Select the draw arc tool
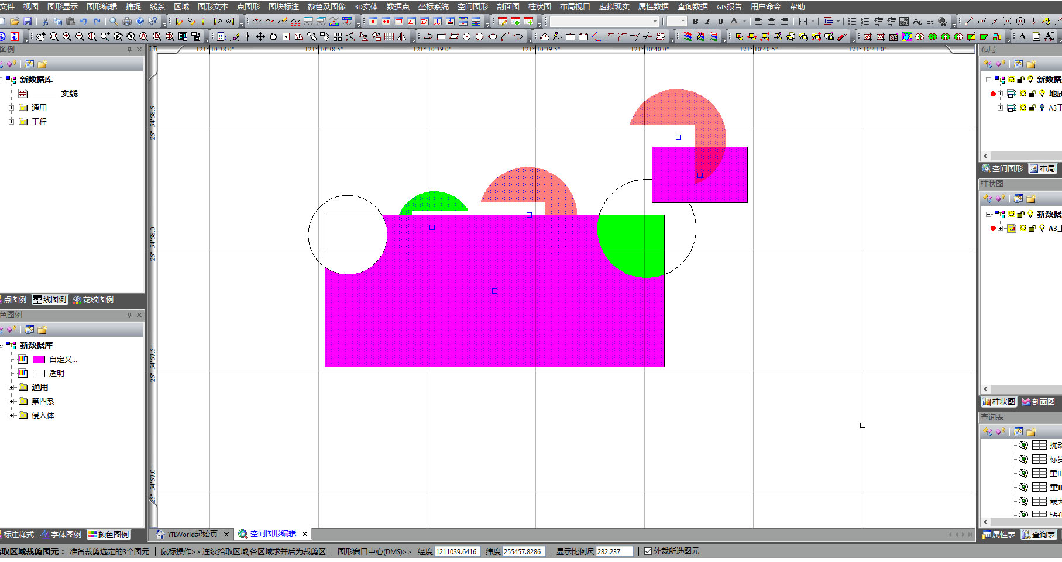 point(505,36)
